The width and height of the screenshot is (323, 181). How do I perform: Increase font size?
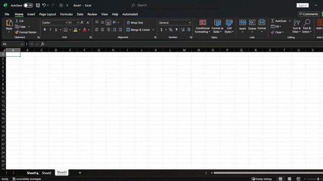[x=82, y=23]
